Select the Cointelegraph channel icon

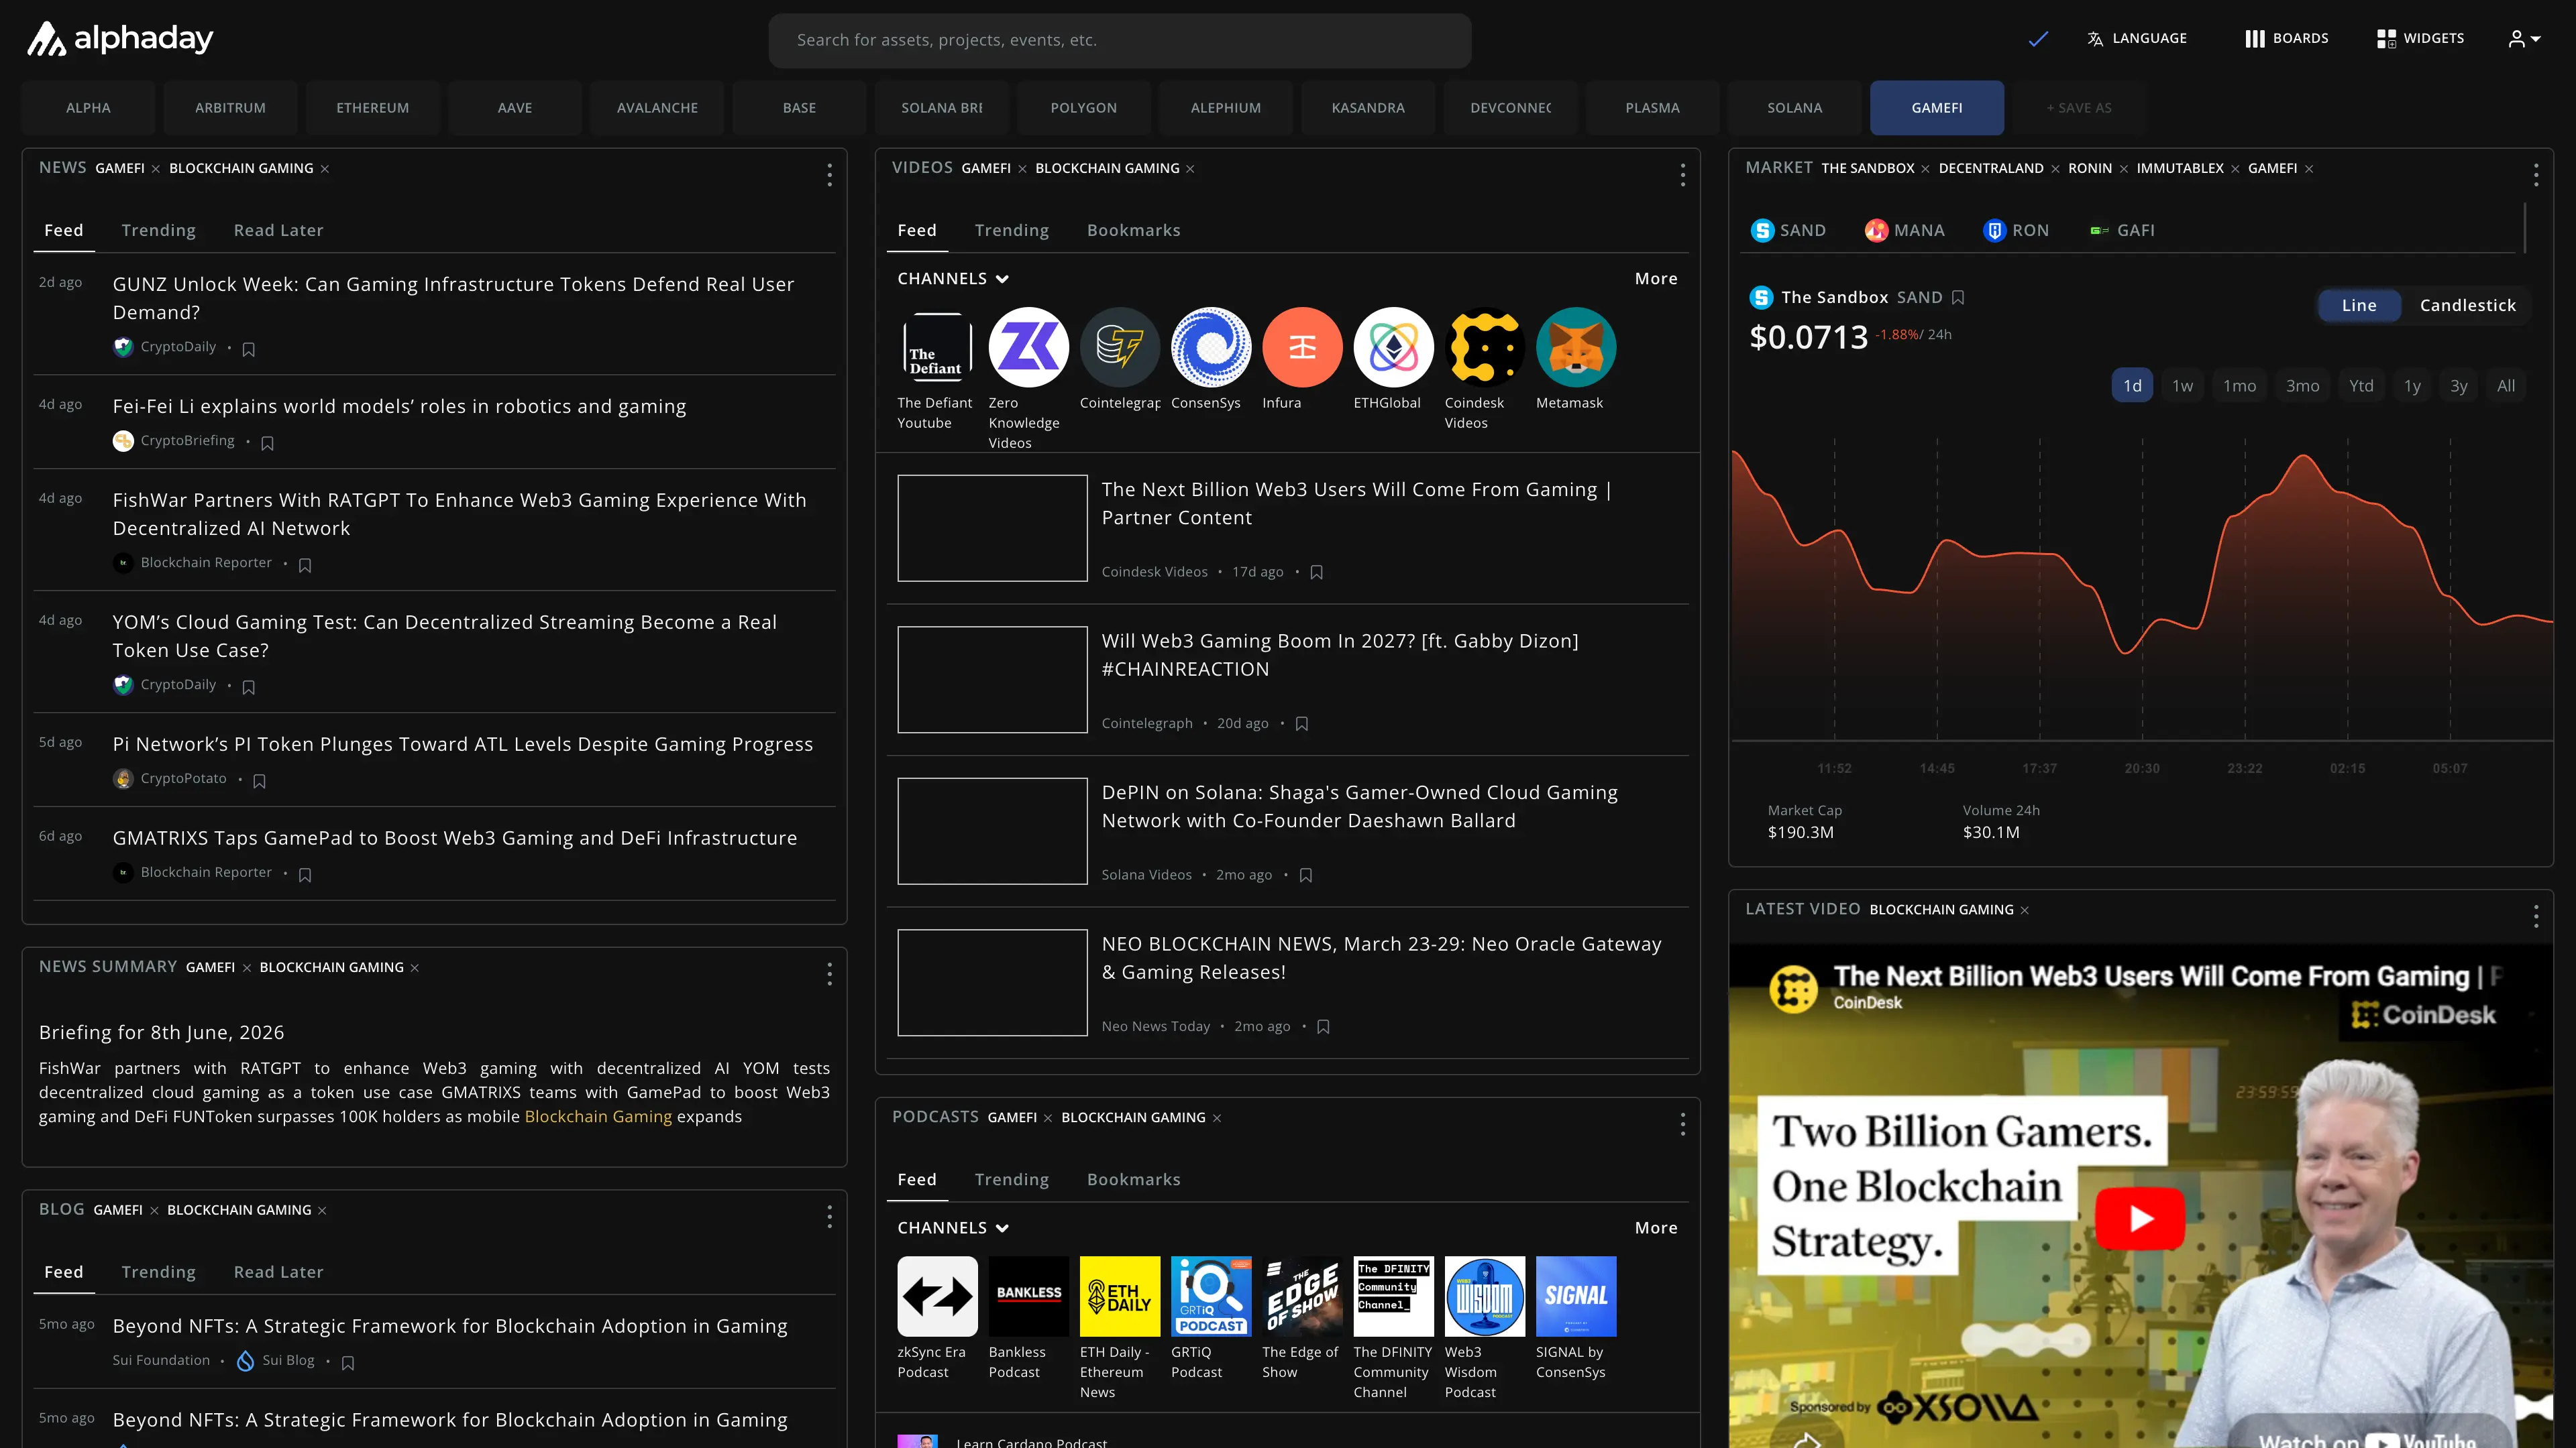pos(1120,347)
